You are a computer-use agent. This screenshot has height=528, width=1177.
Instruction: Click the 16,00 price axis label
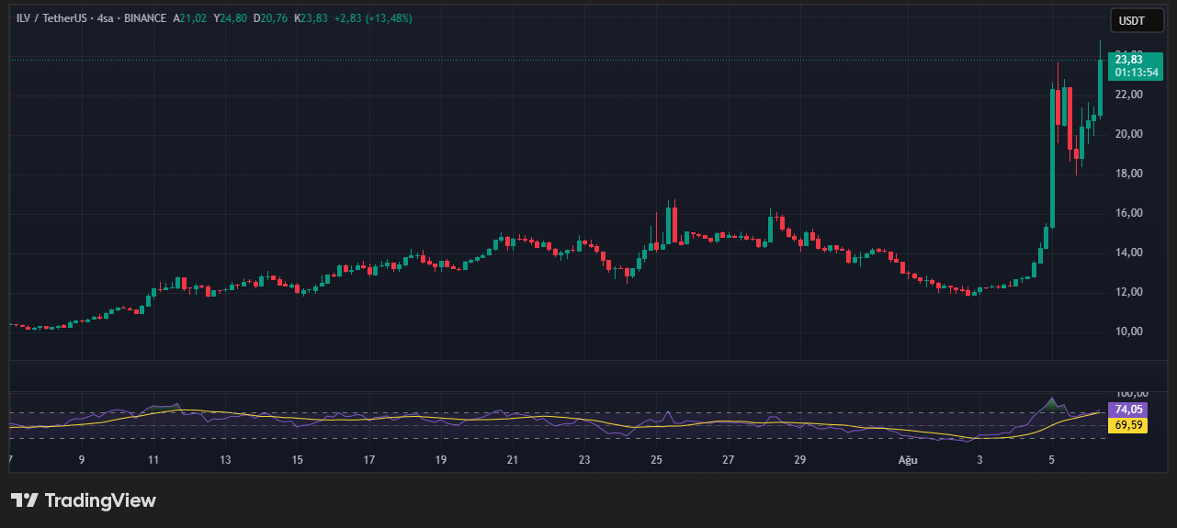[1127, 213]
